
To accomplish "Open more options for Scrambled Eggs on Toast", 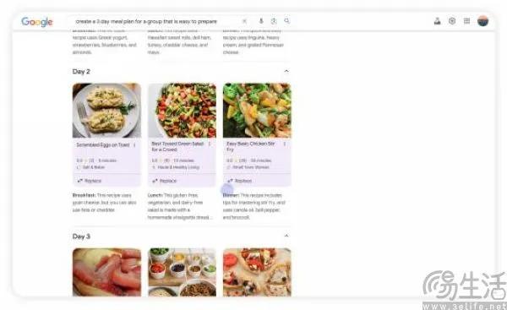I will (134, 144).
